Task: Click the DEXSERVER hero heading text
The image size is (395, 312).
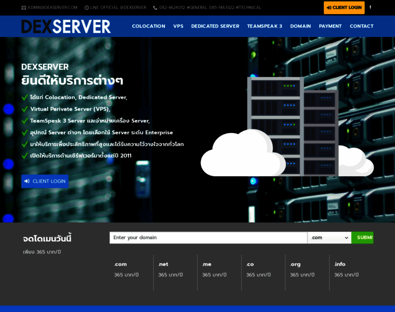Action: (x=45, y=67)
